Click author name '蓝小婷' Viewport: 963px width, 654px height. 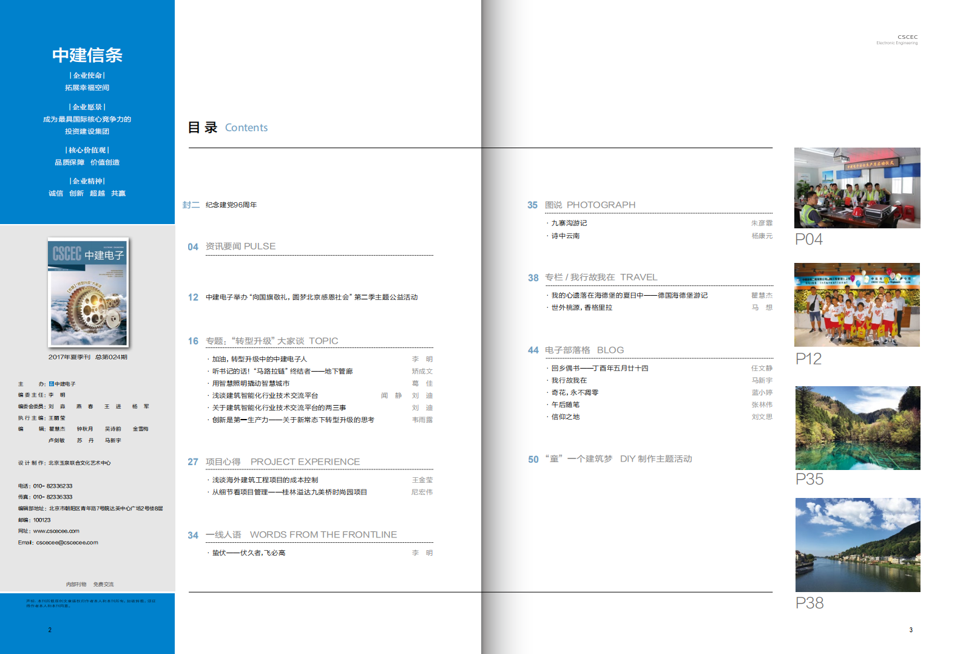pyautogui.click(x=762, y=392)
